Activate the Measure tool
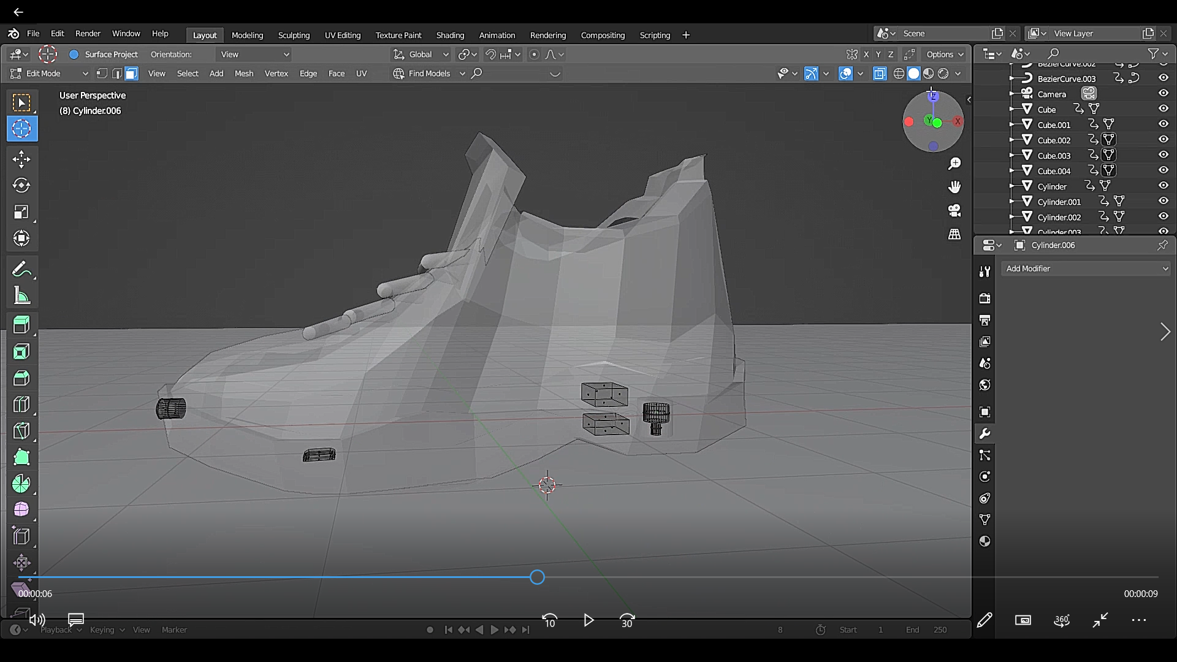Image resolution: width=1177 pixels, height=662 pixels. [21, 296]
